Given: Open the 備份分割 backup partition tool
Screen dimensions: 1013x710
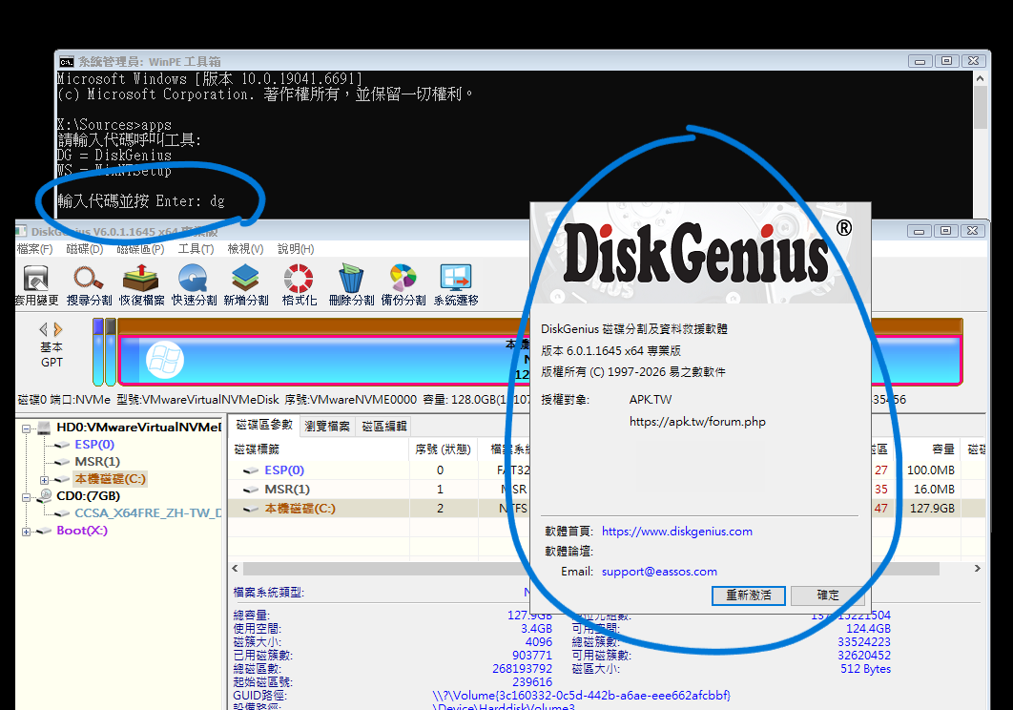Looking at the screenshot, I should click(403, 285).
